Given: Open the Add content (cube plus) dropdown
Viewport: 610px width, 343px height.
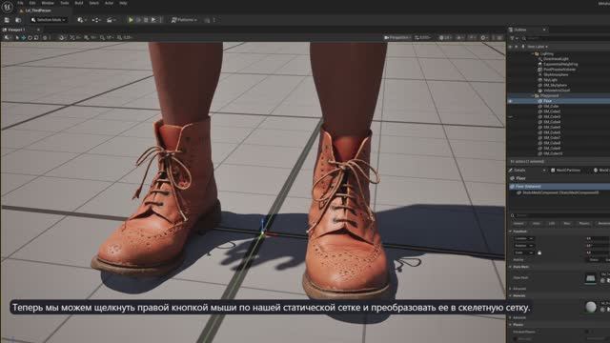Looking at the screenshot, I should (81, 20).
